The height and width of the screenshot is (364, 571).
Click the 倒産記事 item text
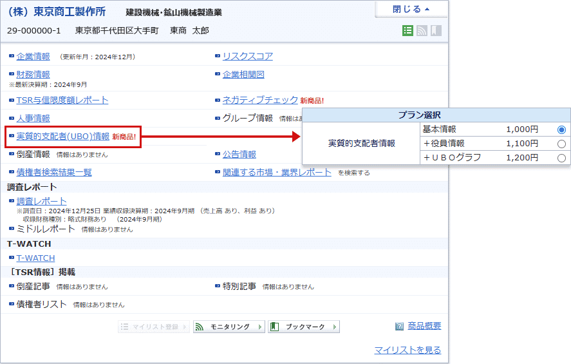(33, 287)
